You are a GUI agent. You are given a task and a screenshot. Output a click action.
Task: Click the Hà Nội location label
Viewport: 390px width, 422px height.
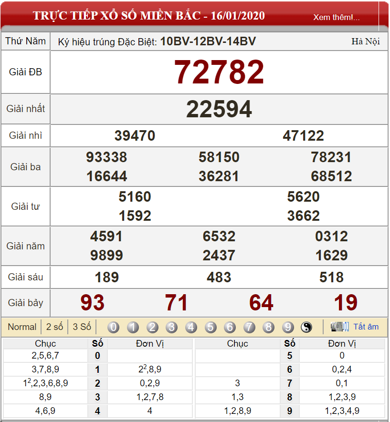[366, 41]
